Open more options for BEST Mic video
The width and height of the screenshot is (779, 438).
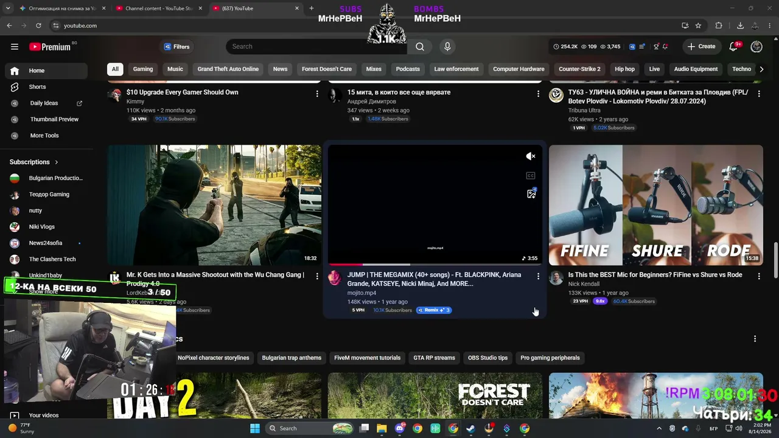(759, 276)
